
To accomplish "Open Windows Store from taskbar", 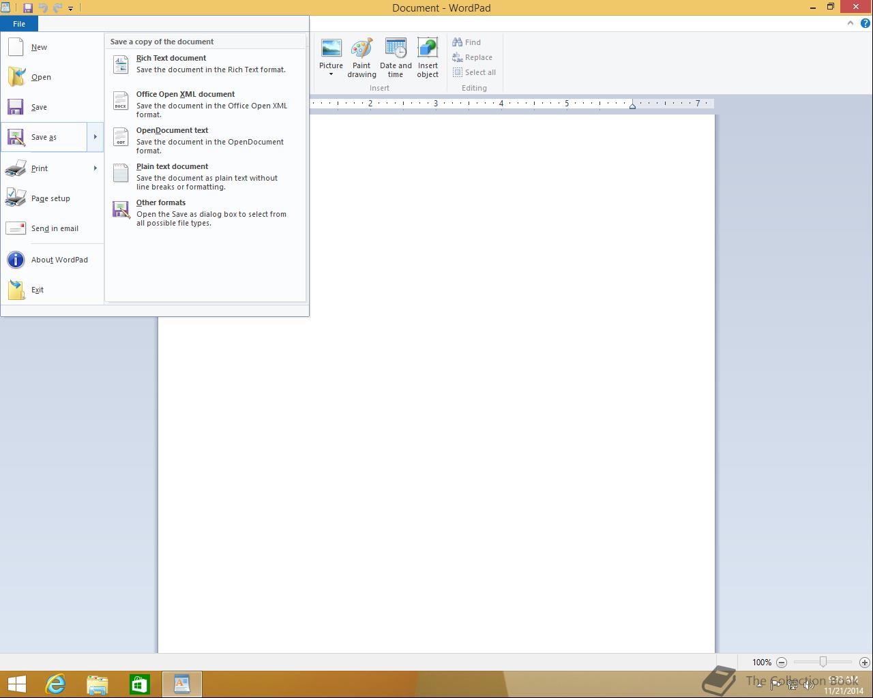I will coord(140,684).
